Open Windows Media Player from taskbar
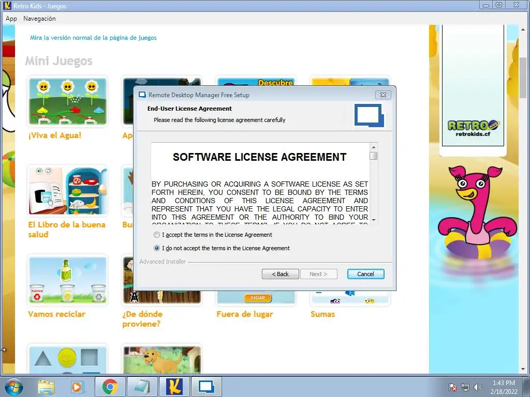 77,387
